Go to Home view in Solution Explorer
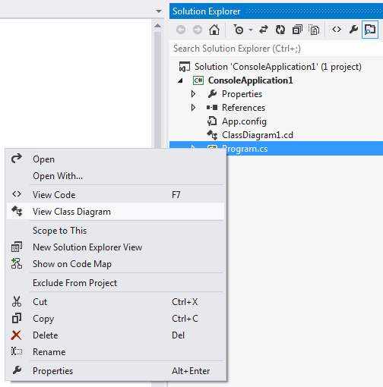The image size is (383, 387). [214, 30]
